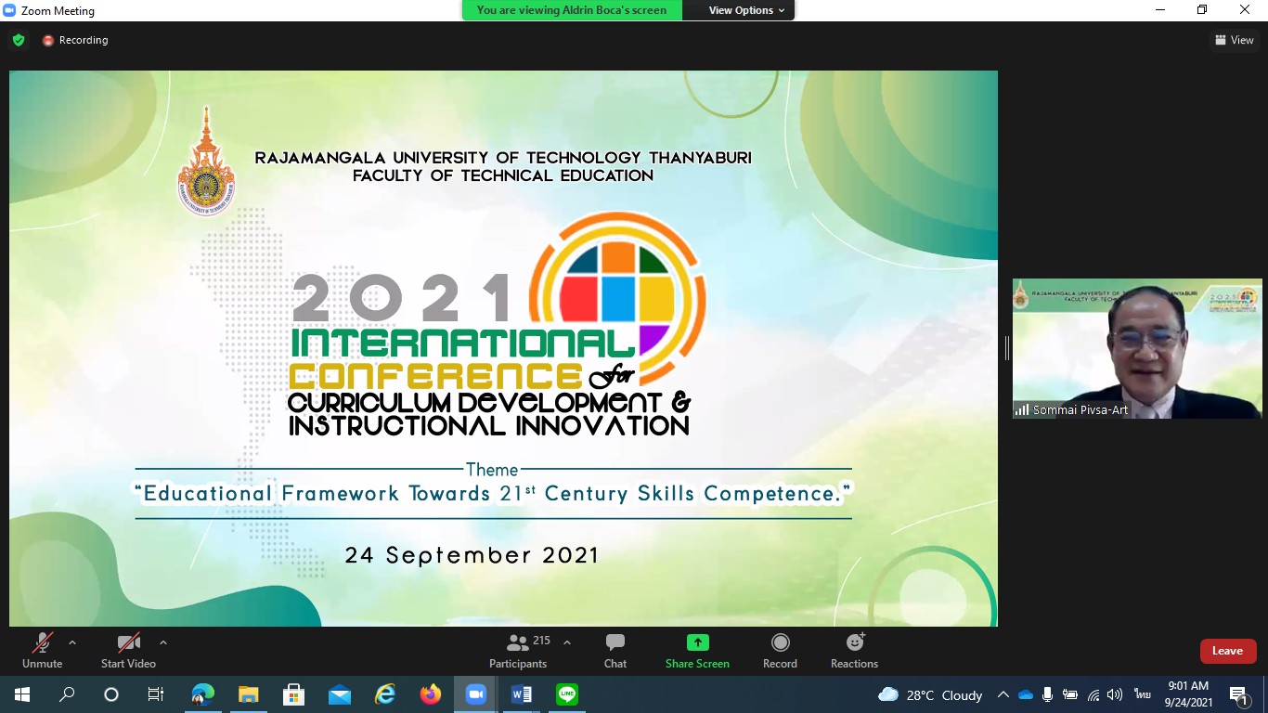Open the notification center icon
Screen dimensions: 1268x713
click(x=1238, y=695)
